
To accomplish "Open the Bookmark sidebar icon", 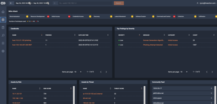I will 3,43.
